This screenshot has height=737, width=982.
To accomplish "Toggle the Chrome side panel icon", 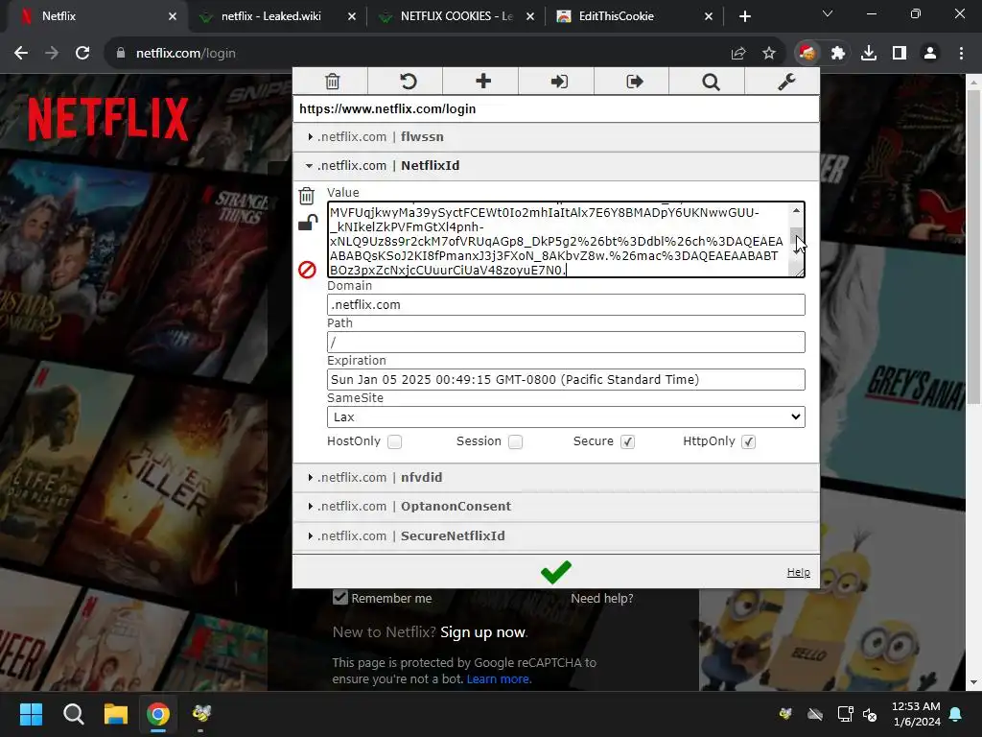I will 900,54.
